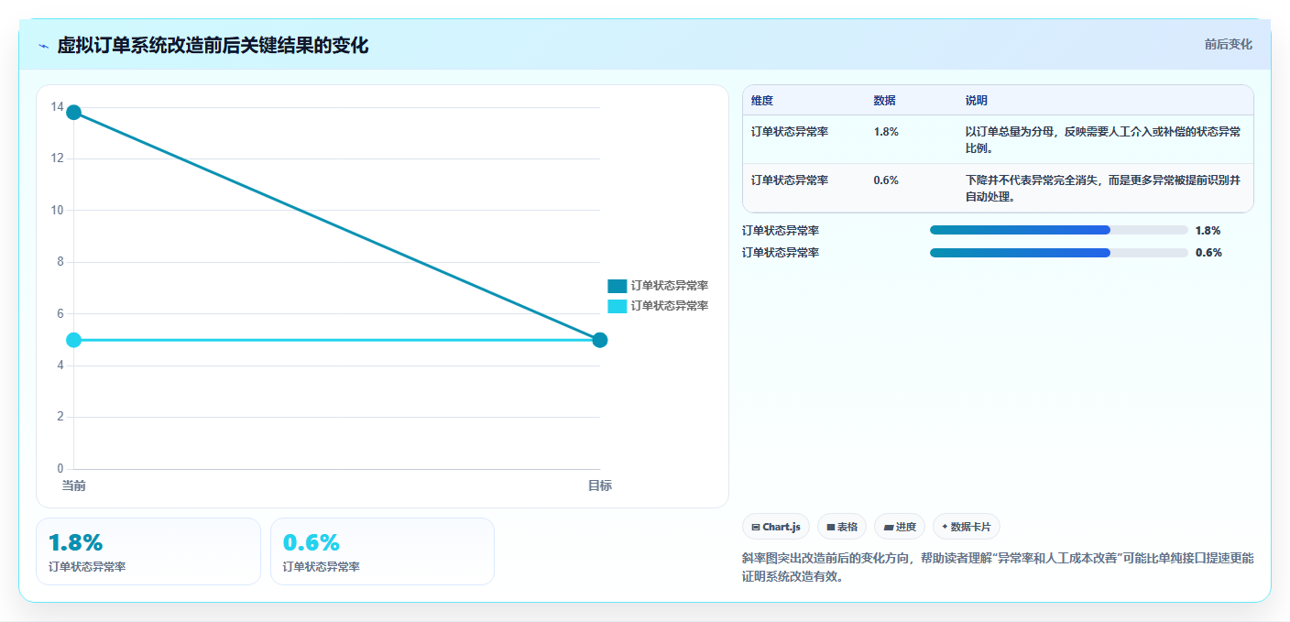This screenshot has width=1290, height=622.
Task: Click the 订单状态异常率 label under the 0.6% card
Action: pyautogui.click(x=322, y=567)
